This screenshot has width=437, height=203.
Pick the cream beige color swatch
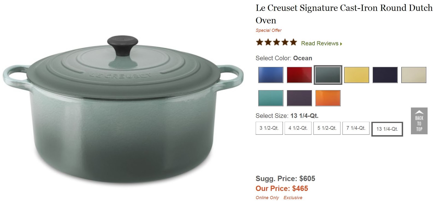(x=414, y=75)
